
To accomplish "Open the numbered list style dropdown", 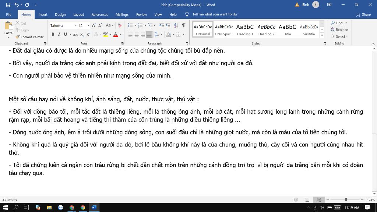I will tap(145, 25).
